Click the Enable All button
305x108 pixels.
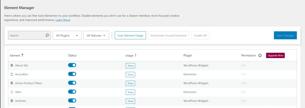(x=200, y=36)
